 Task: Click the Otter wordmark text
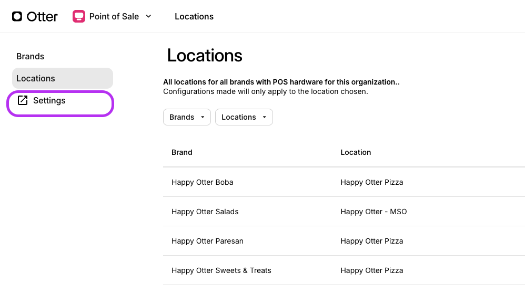(x=42, y=16)
